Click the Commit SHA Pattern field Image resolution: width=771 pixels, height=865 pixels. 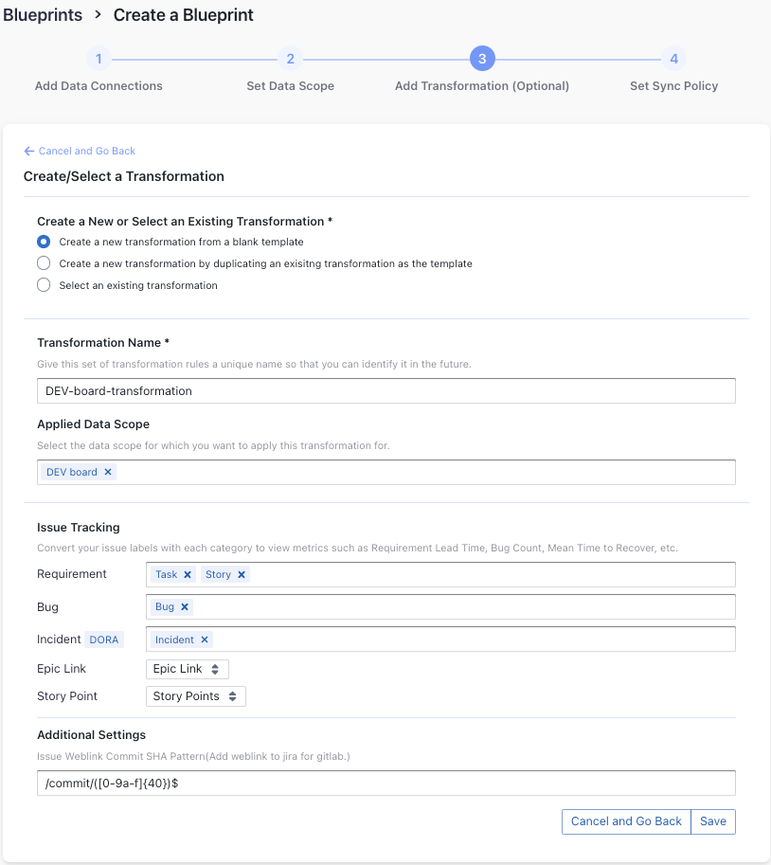coord(386,783)
